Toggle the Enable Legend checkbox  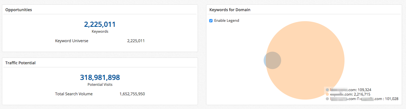tap(211, 21)
